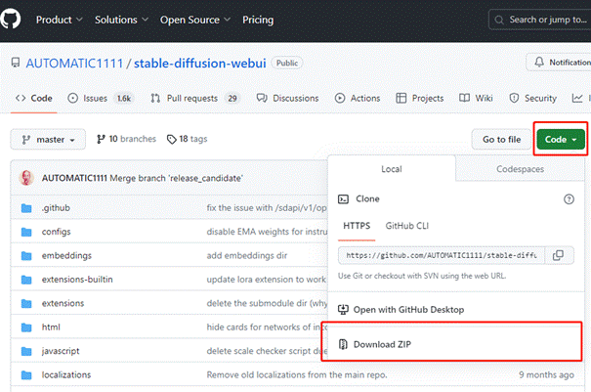Copy the HTTPS clone URL
Viewport: 591px width, 392px height.
[557, 255]
